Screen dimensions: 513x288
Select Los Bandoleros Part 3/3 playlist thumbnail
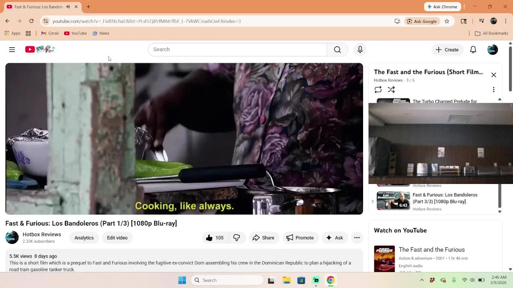pos(393,201)
